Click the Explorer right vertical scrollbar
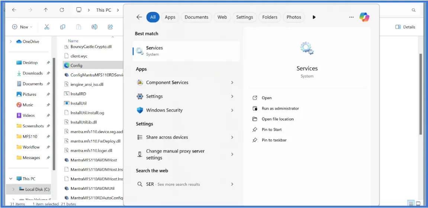The image size is (428, 208). (x=421, y=94)
